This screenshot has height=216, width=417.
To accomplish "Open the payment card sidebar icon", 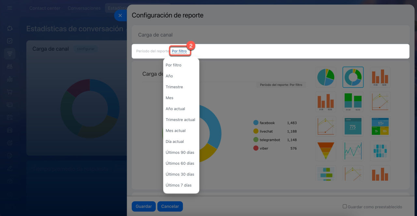I will [x=10, y=104].
